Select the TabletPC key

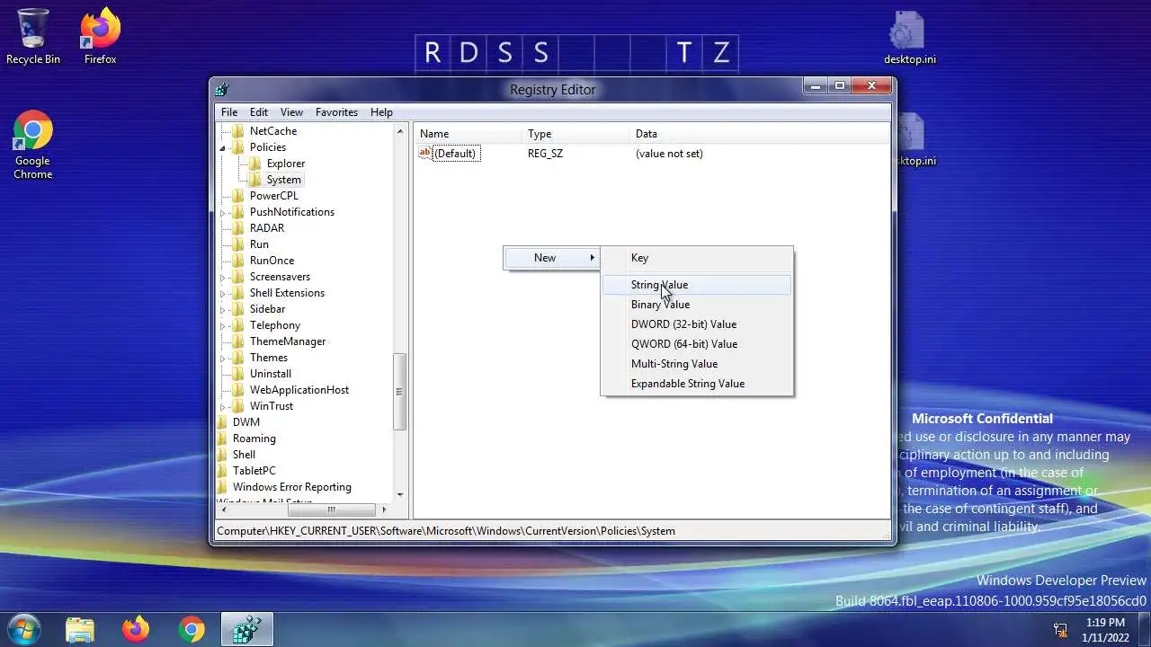pos(254,471)
